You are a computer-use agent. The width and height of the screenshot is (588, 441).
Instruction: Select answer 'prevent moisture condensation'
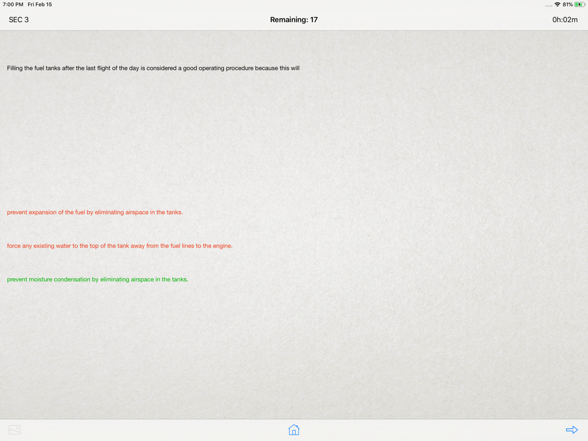click(x=98, y=279)
